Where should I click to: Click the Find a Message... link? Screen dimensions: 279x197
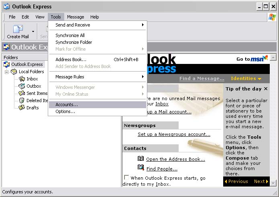tap(202, 78)
